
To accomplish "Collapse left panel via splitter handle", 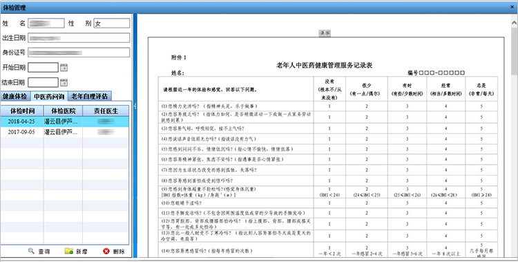I will click(x=135, y=106).
